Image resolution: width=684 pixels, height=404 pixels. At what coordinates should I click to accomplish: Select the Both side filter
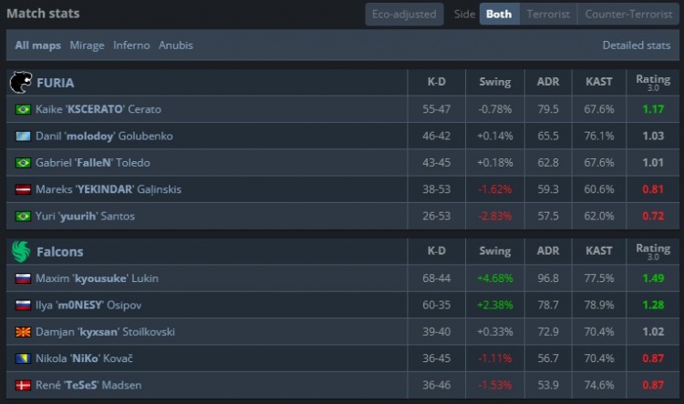point(499,15)
